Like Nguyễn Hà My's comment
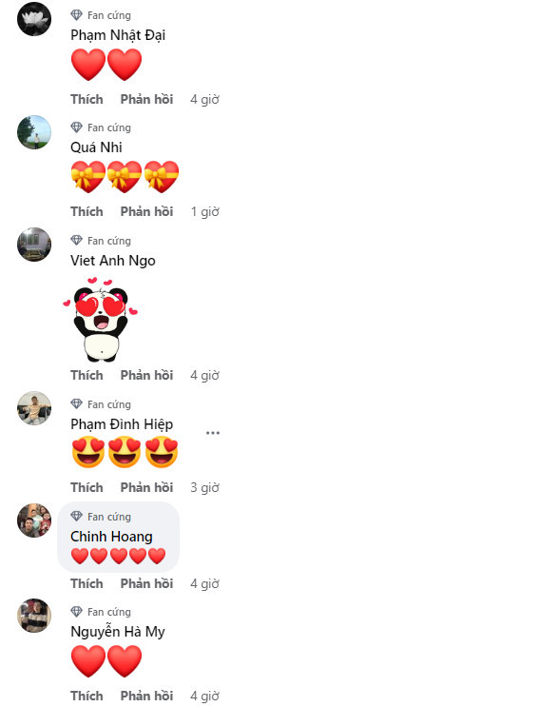The image size is (557, 707). point(86,696)
